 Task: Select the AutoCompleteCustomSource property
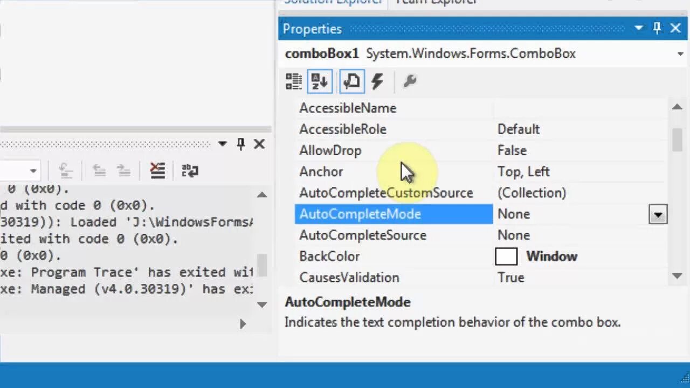click(386, 193)
